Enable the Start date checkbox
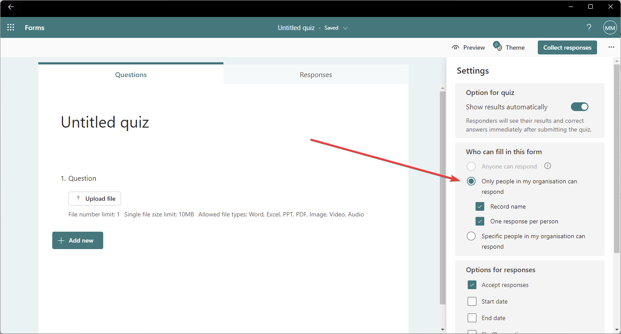621x334 pixels. coord(472,301)
